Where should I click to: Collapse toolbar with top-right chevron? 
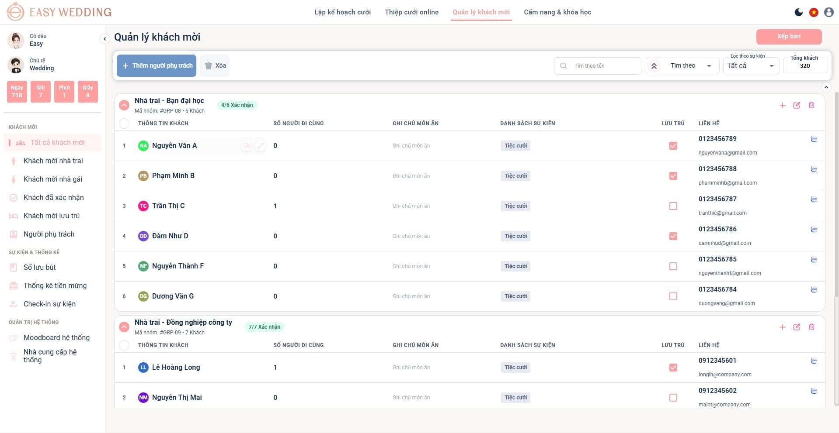(x=826, y=87)
